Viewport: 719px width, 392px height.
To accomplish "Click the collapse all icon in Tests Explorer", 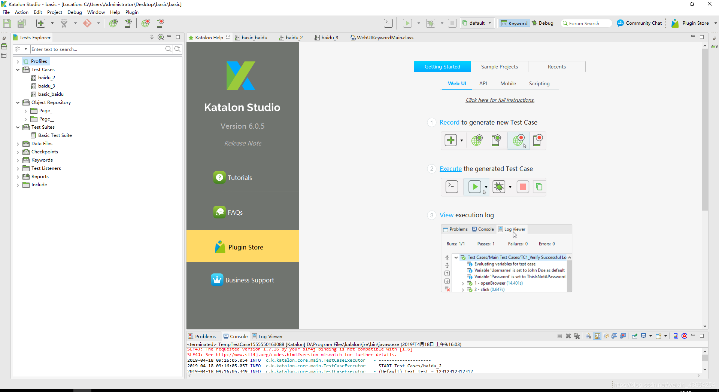I will [152, 37].
